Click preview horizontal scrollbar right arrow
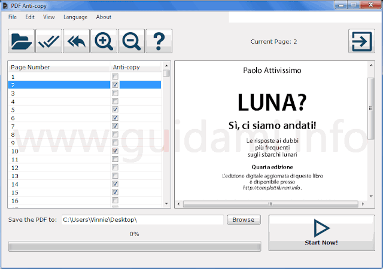Viewport: 383px width, 269px height. click(363, 204)
